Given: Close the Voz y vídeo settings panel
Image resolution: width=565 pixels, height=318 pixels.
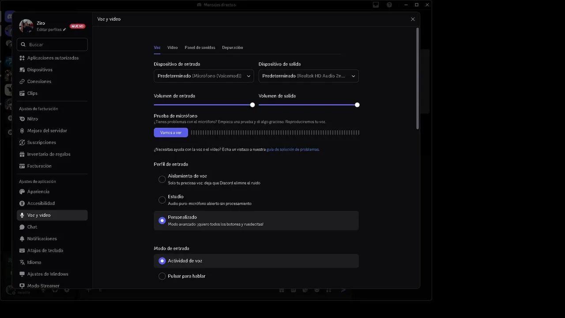Looking at the screenshot, I should pos(413,19).
